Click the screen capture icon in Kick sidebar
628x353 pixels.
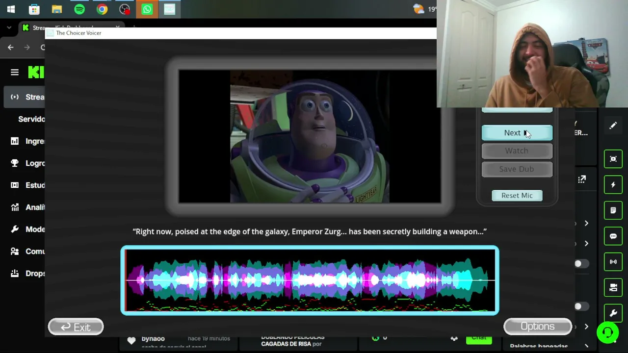(613, 159)
